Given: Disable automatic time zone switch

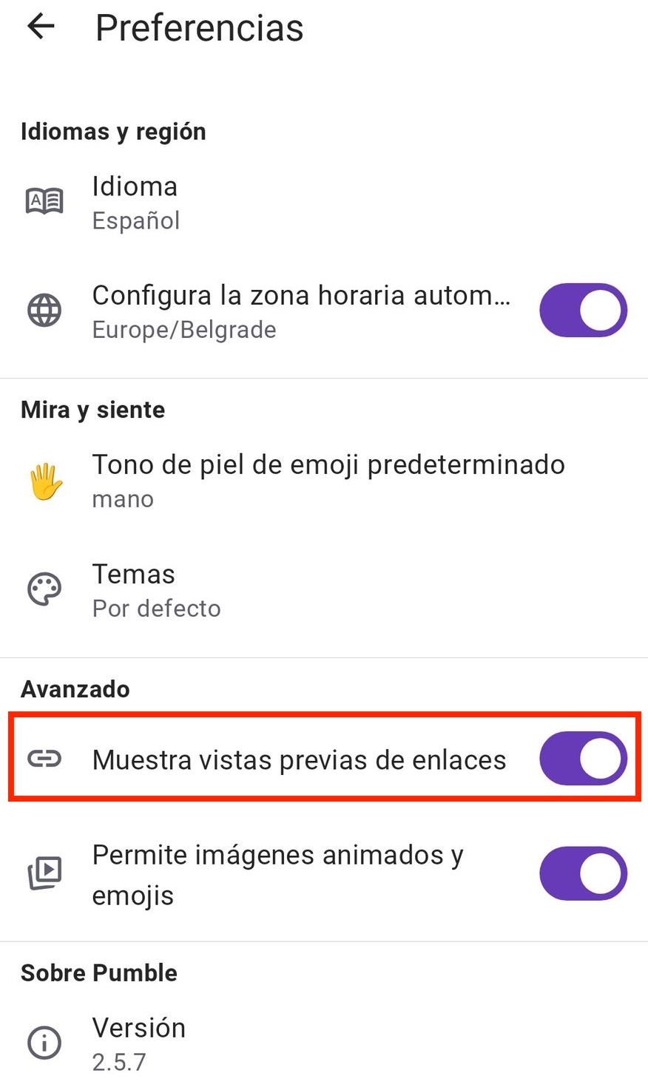Looking at the screenshot, I should (x=583, y=311).
